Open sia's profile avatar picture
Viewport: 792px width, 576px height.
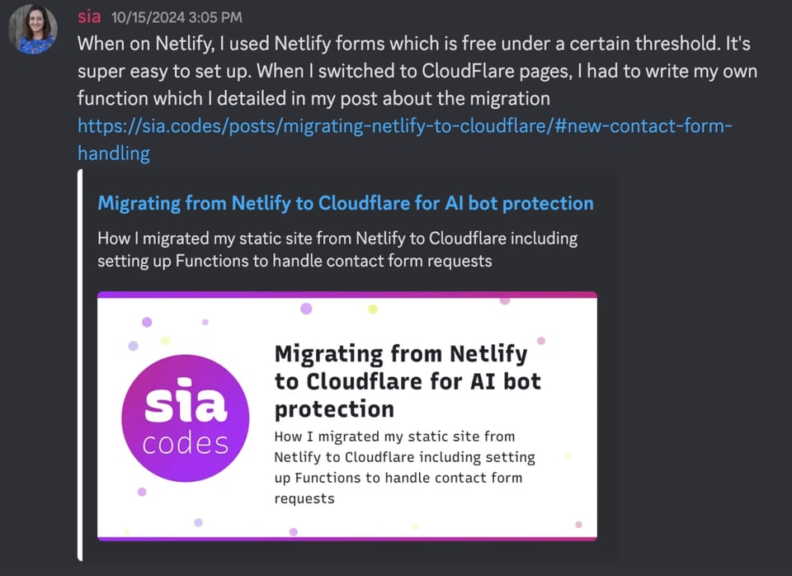click(33, 31)
